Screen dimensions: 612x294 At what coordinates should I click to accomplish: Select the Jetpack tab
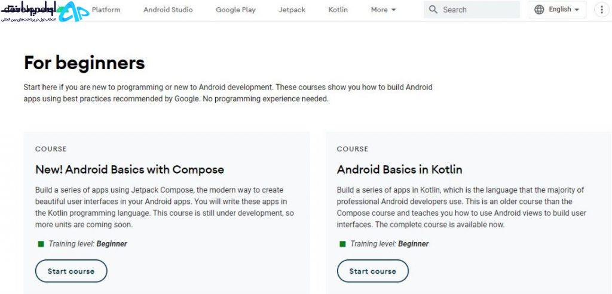[x=292, y=10]
